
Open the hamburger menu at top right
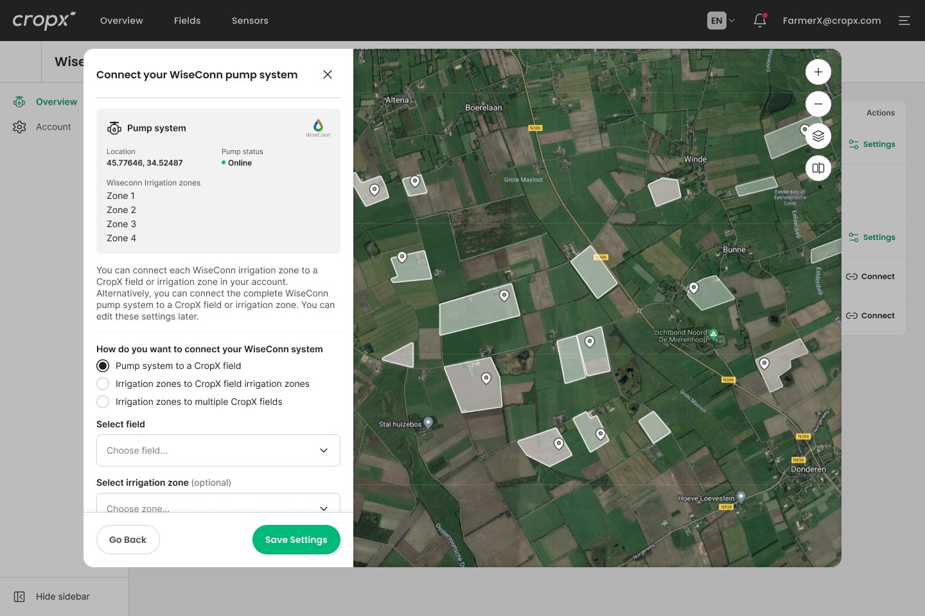904,21
